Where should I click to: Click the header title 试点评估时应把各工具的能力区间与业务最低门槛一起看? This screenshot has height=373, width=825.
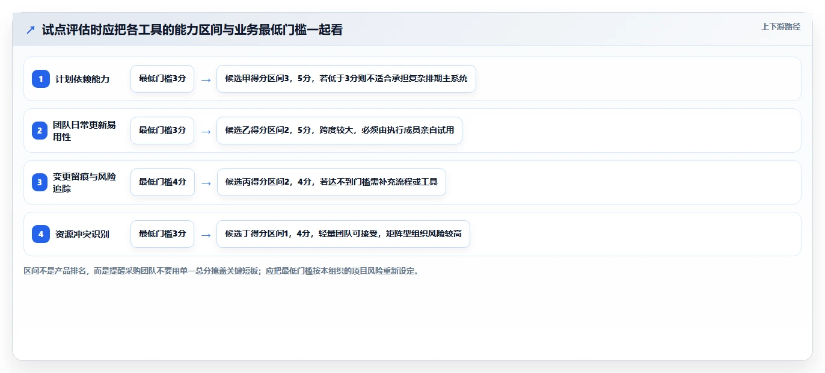192,29
